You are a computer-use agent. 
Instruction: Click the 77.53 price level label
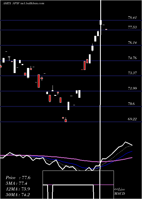pyautogui.click(x=132, y=27)
